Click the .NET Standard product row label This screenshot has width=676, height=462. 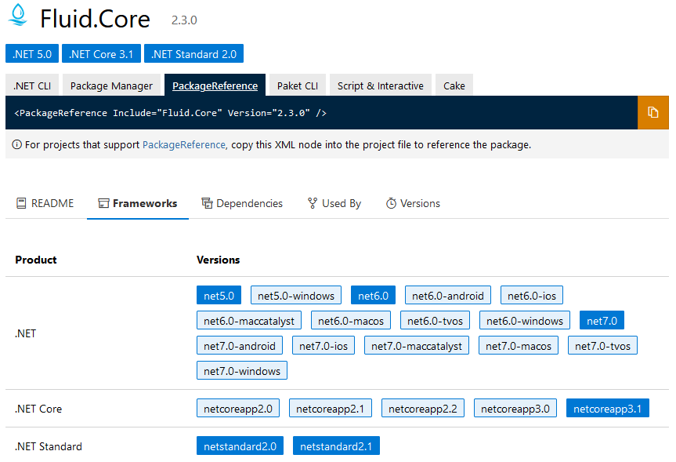(49, 446)
